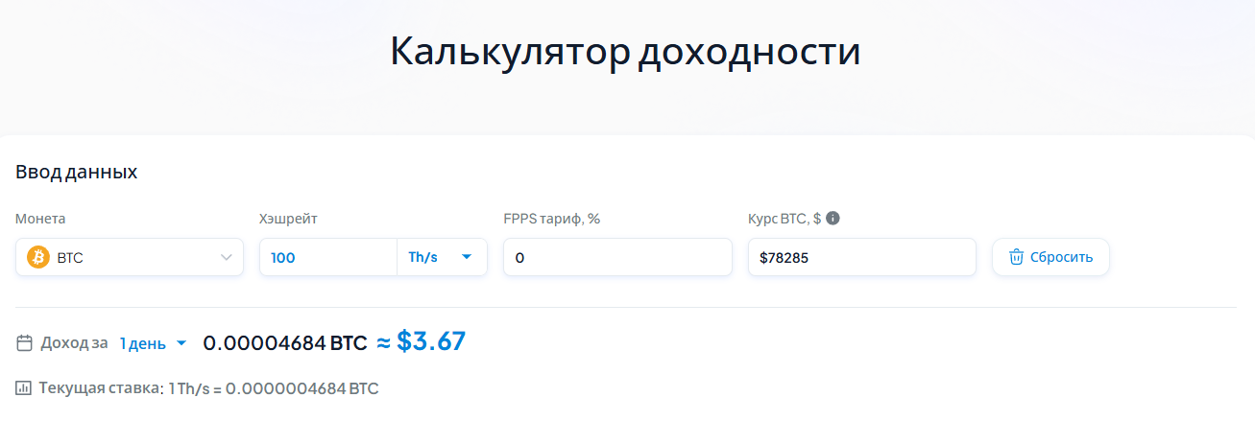Expand the chevron in the BTC selector
The height and width of the screenshot is (421, 1255).
point(227,257)
